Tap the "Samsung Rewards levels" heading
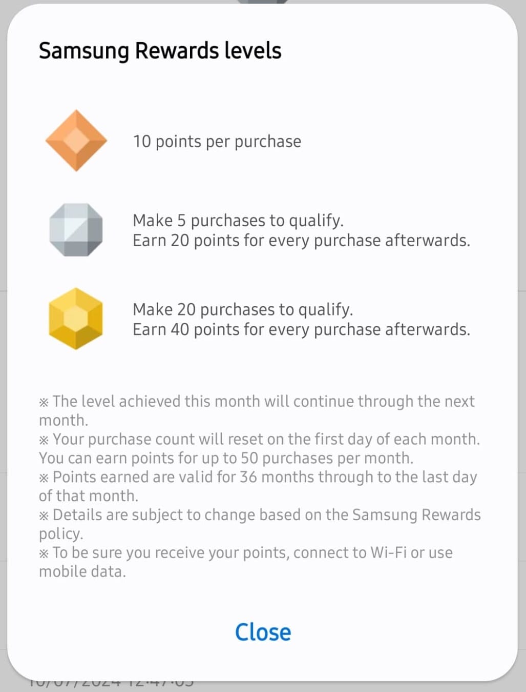The width and height of the screenshot is (526, 692). 160,51
